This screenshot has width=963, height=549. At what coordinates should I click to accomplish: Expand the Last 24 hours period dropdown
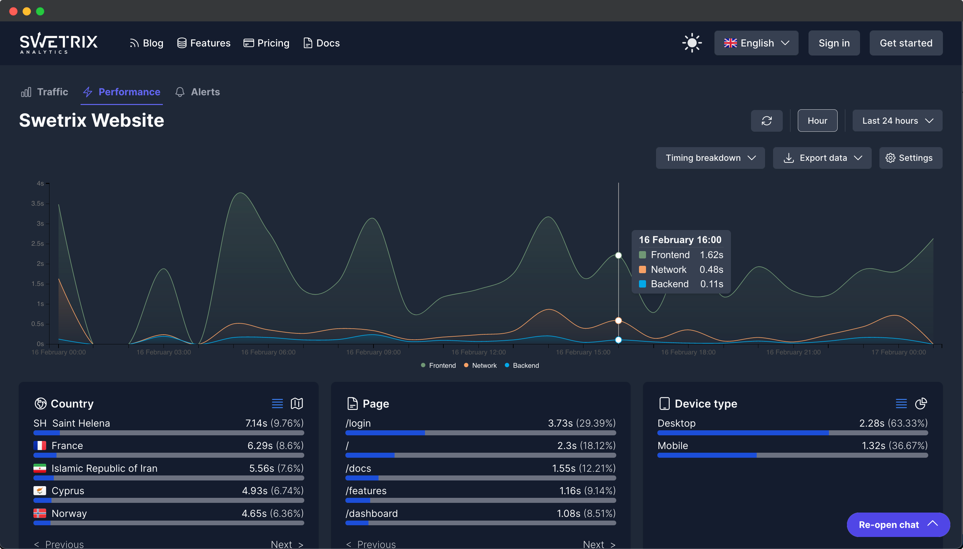(897, 121)
